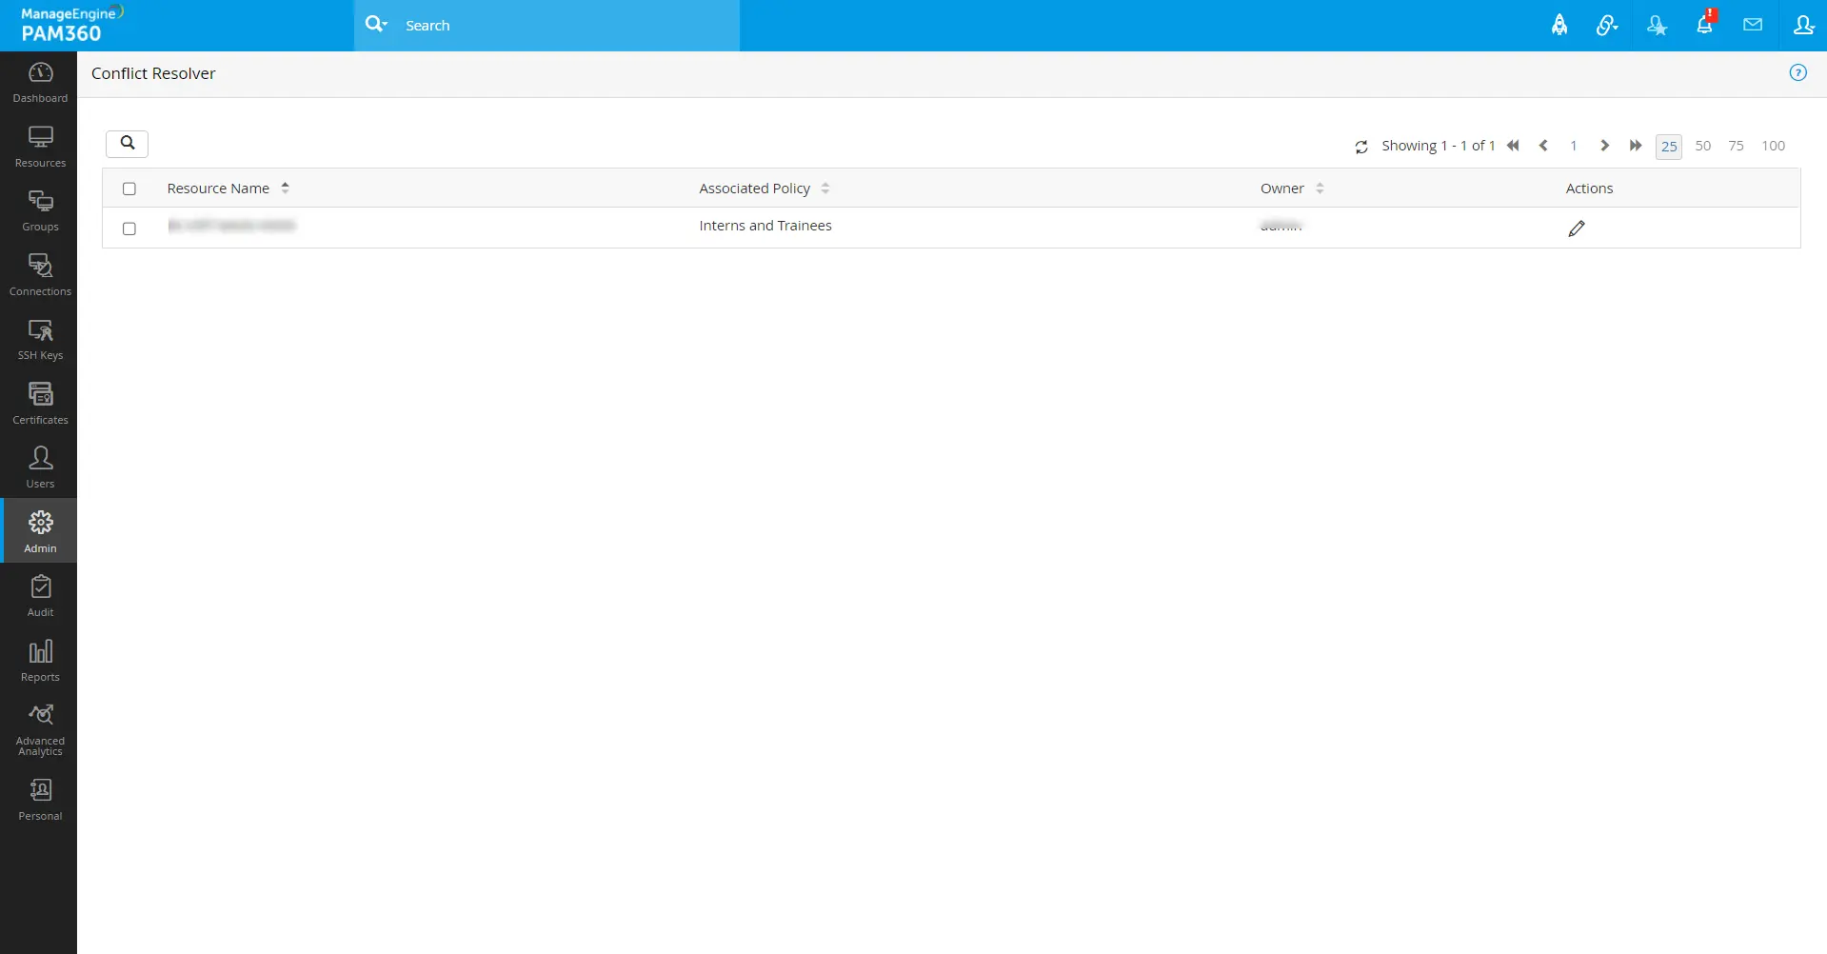Click the global search magnifier dropdown

(376, 25)
